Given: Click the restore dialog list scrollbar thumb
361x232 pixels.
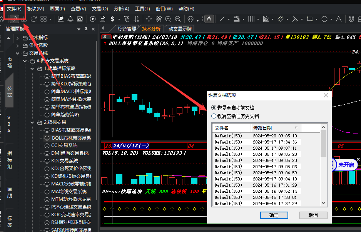Looking at the screenshot, I should click(x=323, y=144).
